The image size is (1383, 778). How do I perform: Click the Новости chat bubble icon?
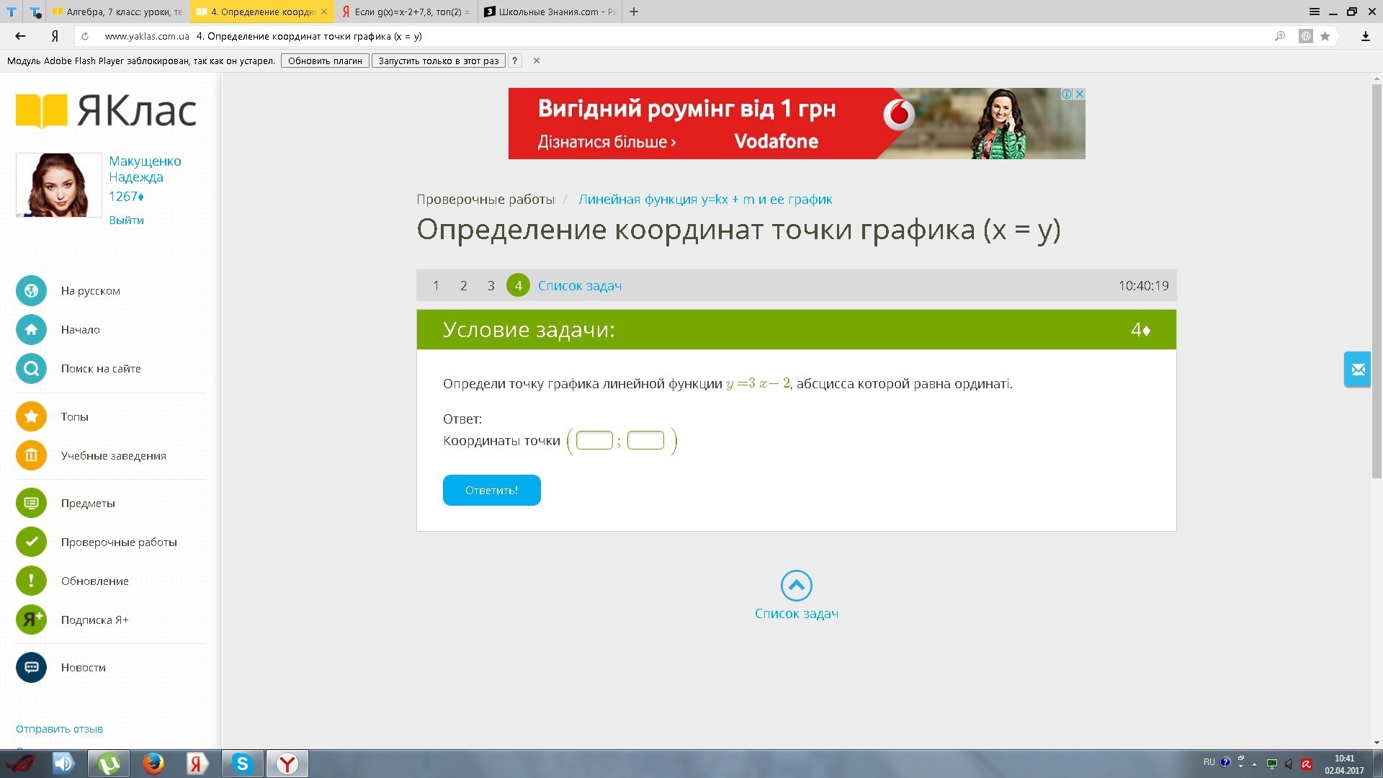tap(31, 667)
